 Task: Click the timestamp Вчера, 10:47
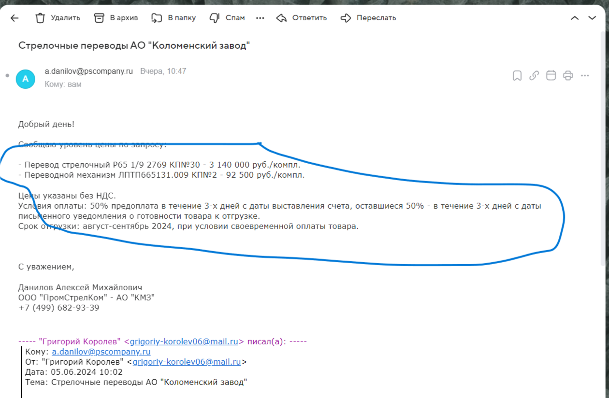click(163, 71)
